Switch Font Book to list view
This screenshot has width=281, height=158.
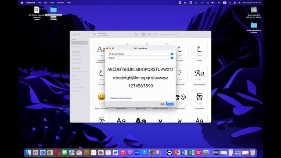coord(155,34)
